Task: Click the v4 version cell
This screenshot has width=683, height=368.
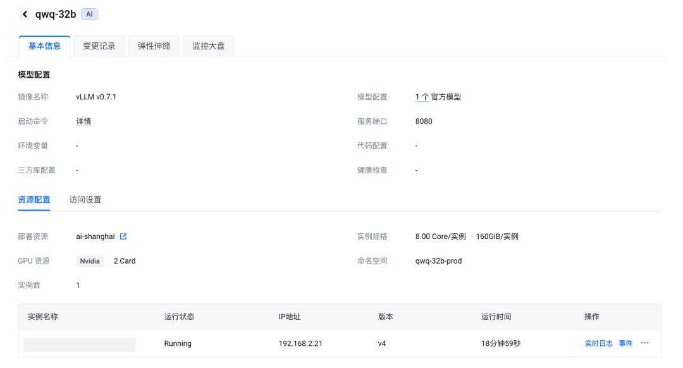Action: tap(382, 344)
